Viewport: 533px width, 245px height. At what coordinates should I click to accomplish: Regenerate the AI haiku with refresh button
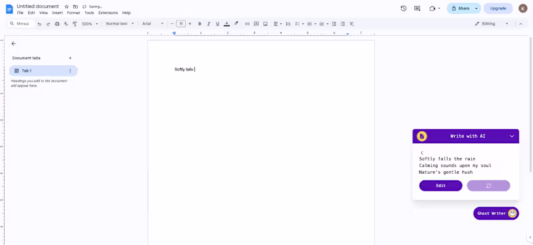tap(488, 186)
